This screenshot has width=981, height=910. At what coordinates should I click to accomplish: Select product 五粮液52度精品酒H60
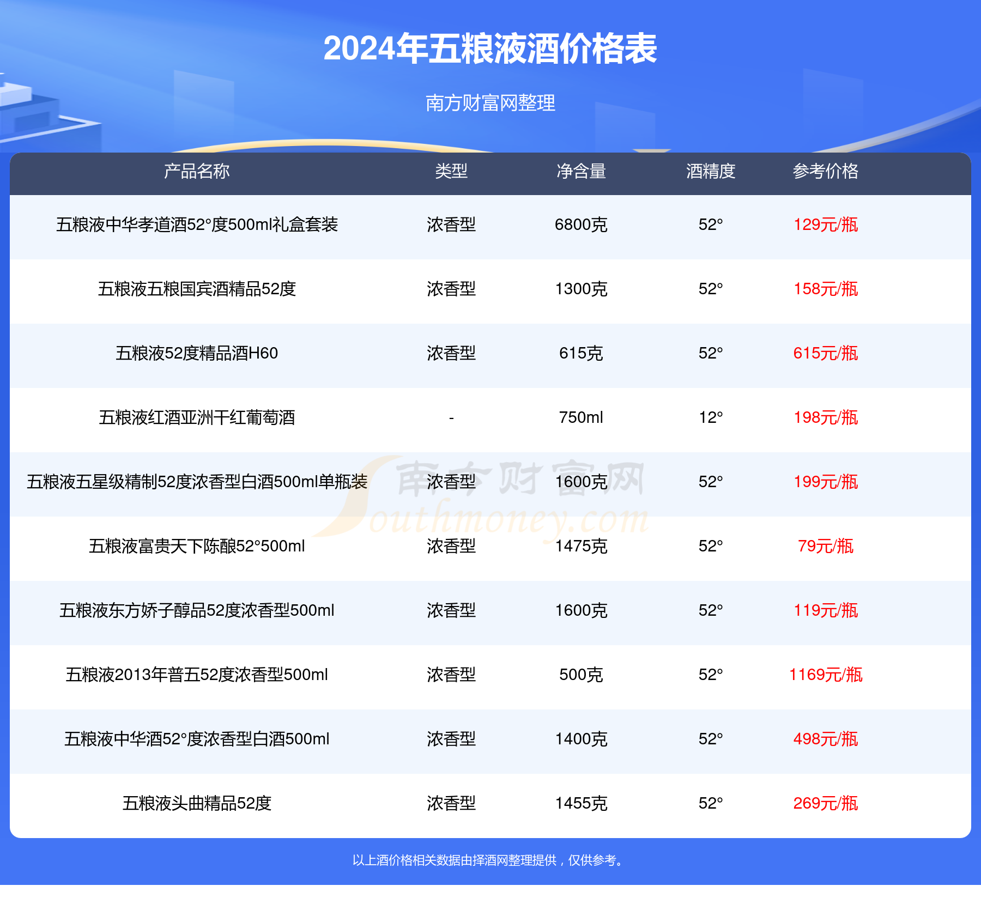tap(197, 353)
